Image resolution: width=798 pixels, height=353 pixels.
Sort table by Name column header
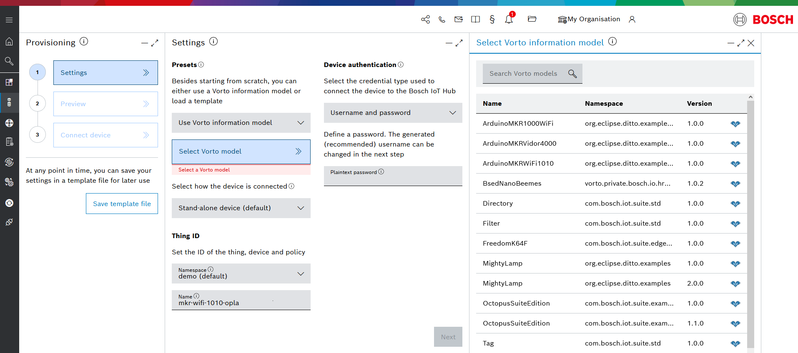click(x=492, y=104)
